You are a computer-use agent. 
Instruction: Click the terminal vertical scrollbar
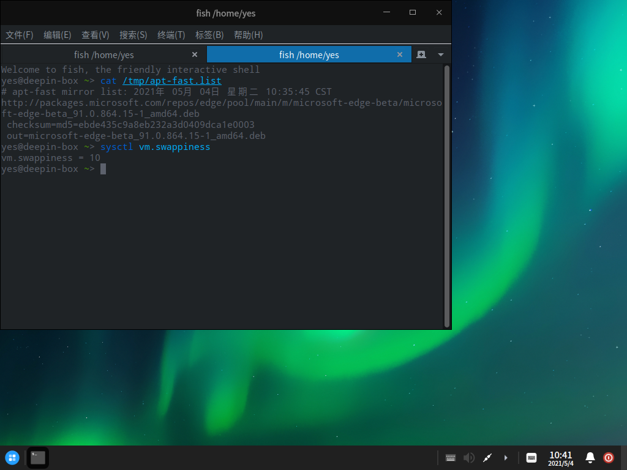(447, 196)
